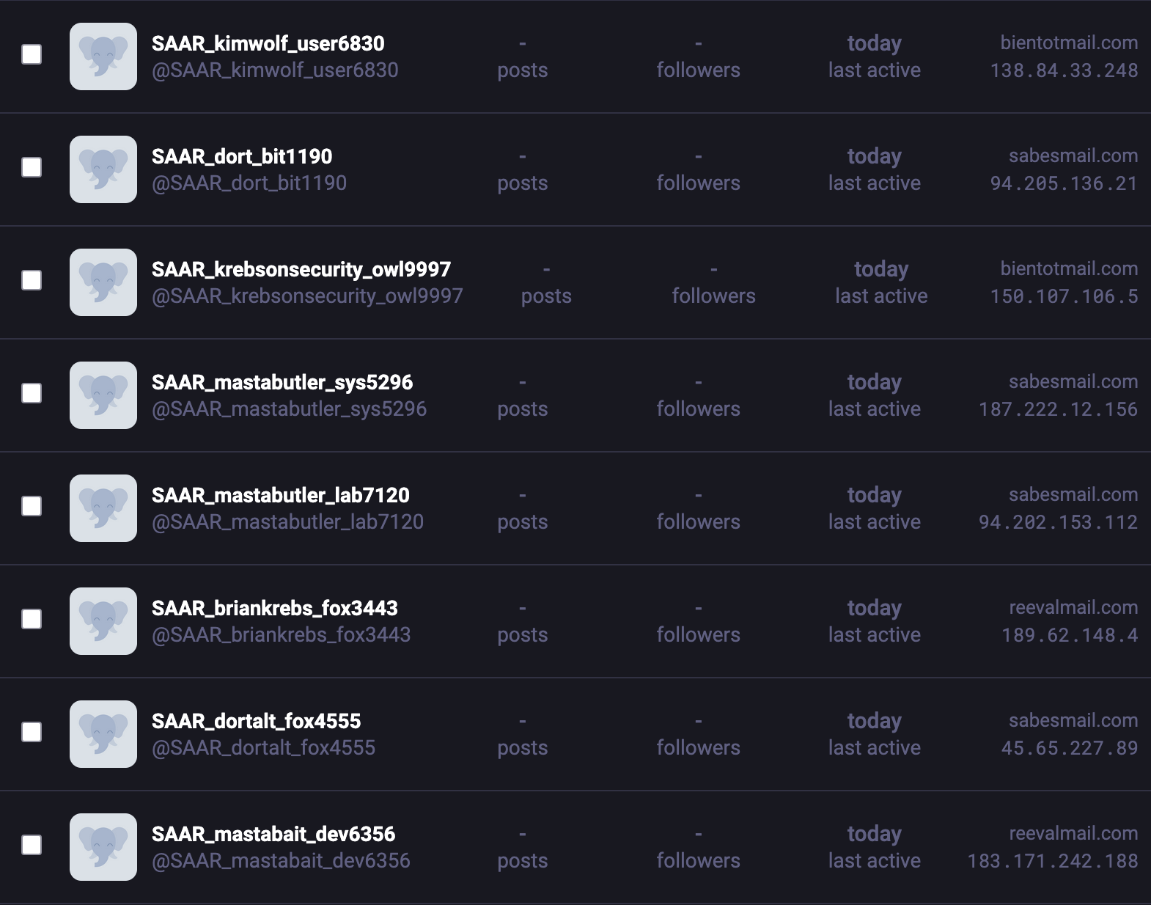Click the SAAR_kimwolf_user6830 elephant avatar

[103, 56]
